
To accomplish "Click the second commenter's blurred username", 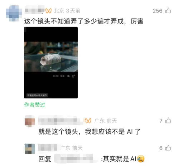I will tap(61, 120).
